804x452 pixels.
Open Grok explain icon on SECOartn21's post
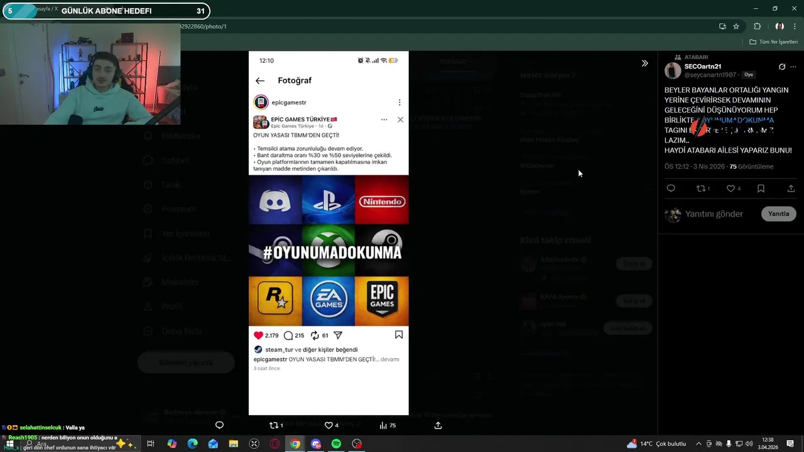tap(782, 67)
